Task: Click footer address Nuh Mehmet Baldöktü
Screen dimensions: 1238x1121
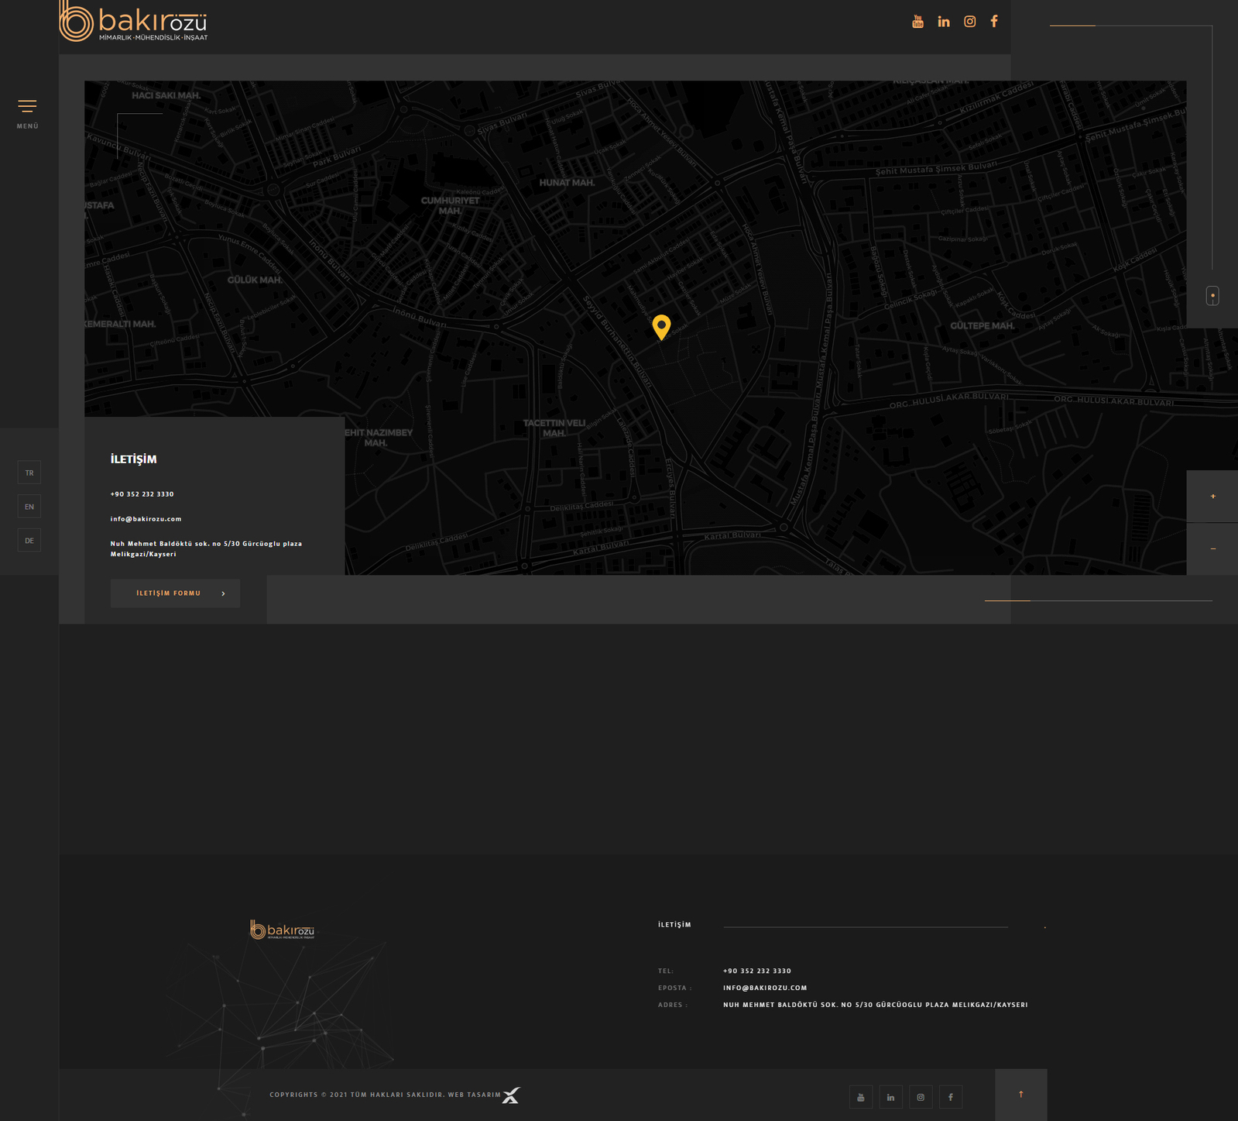Action: tap(876, 1005)
